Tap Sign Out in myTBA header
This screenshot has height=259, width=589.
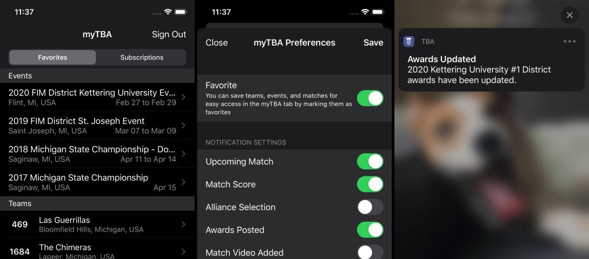[169, 34]
